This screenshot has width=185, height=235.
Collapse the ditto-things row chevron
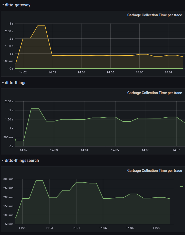pos(3,83)
